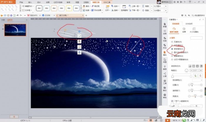Click the Print icon in quick toolbar
The width and height of the screenshot is (206, 122).
pos(11,16)
